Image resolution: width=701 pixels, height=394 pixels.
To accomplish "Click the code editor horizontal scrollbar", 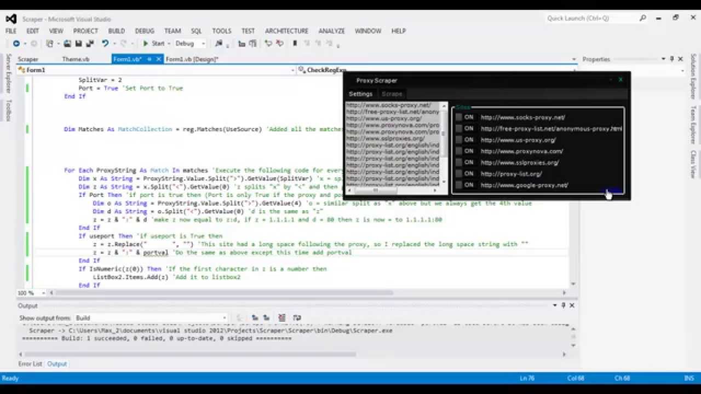I will click(x=223, y=293).
